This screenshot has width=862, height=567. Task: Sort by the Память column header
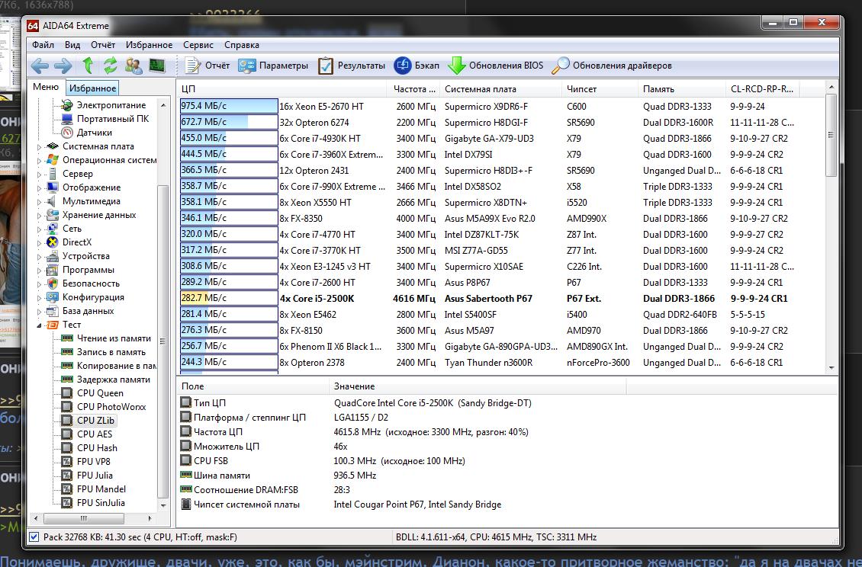pos(683,89)
